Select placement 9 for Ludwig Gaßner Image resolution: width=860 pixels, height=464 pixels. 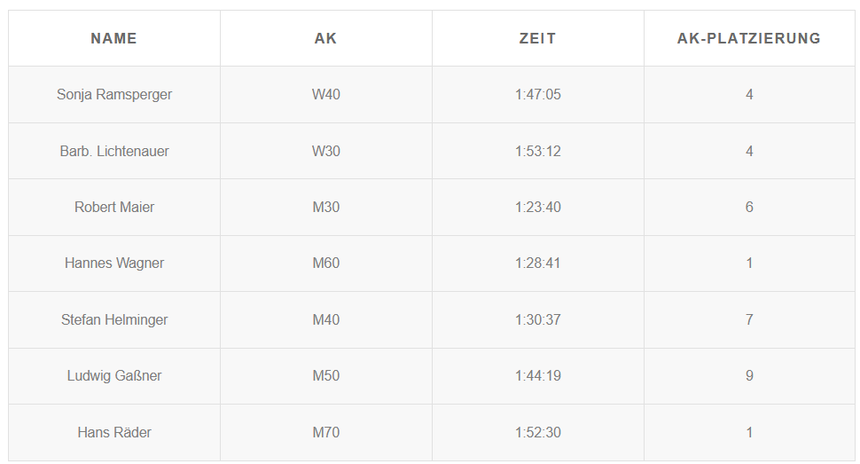point(749,375)
